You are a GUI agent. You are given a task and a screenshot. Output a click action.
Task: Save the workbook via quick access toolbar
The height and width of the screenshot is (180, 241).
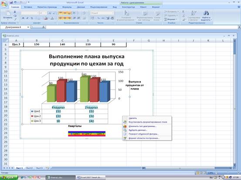coord(11,2)
